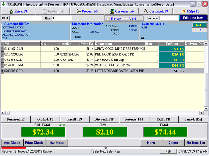Open Returns F11
The width and height of the screenshot is (209, 156).
coord(134,119)
